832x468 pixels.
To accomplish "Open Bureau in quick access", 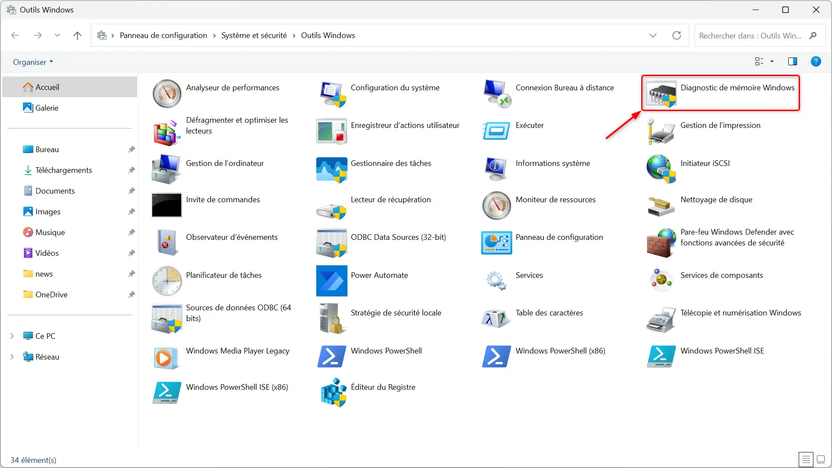I will pos(70,149).
